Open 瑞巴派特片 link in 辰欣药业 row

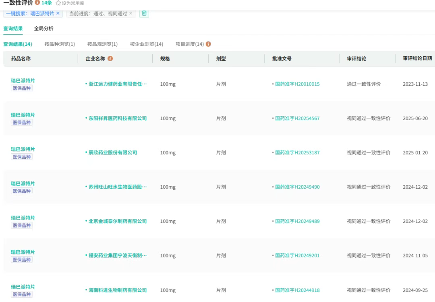[x=23, y=149]
